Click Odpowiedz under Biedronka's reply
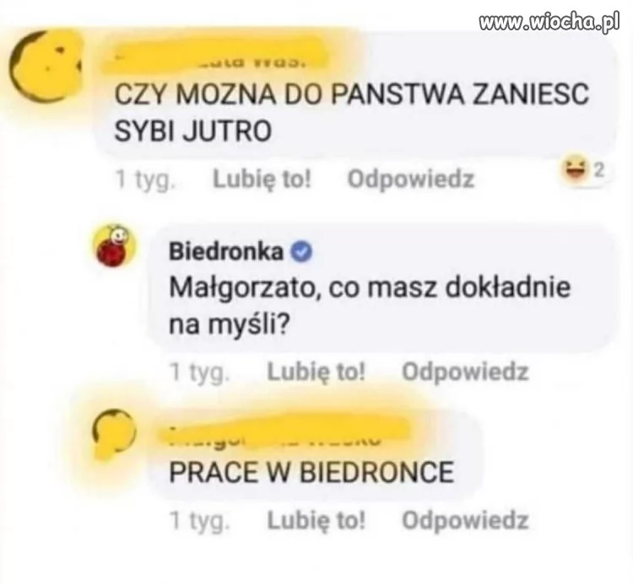Screen dimensions: 633x585 pyautogui.click(x=465, y=372)
